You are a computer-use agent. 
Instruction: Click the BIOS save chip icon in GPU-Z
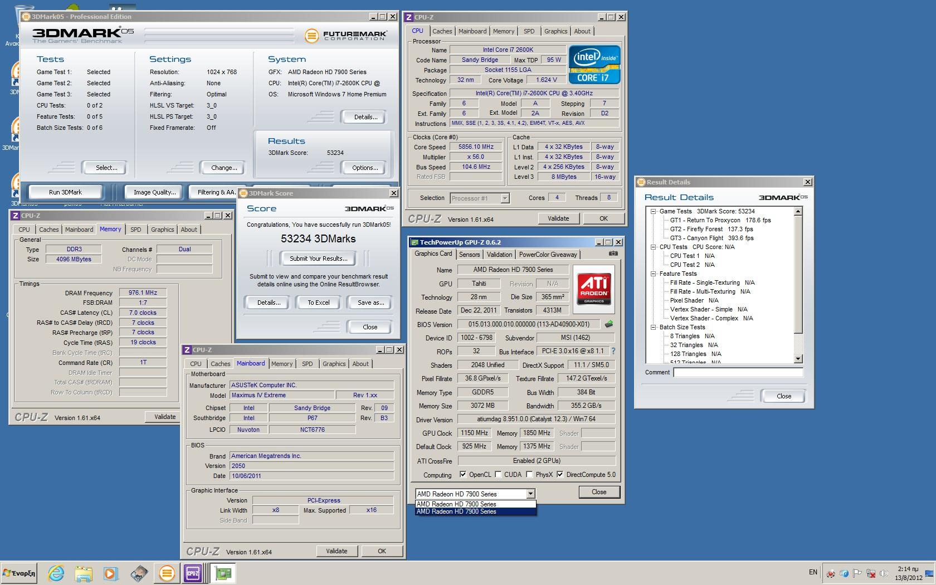point(608,324)
